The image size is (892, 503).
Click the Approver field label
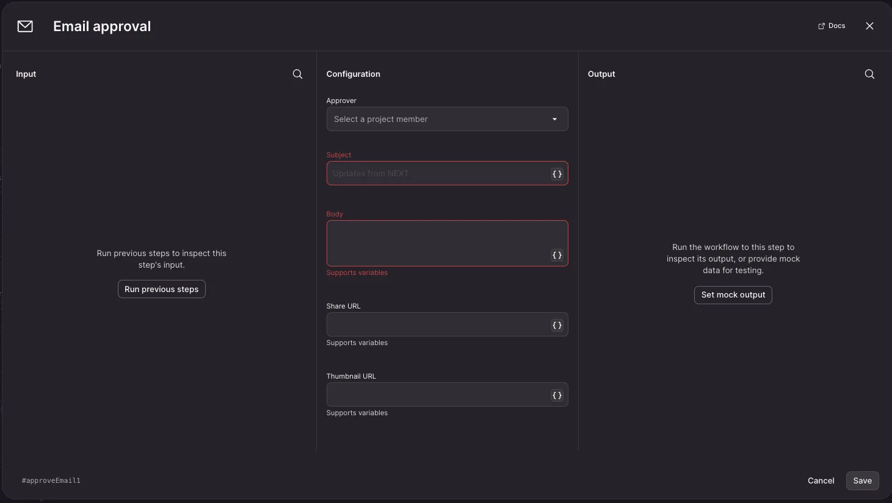pyautogui.click(x=341, y=101)
